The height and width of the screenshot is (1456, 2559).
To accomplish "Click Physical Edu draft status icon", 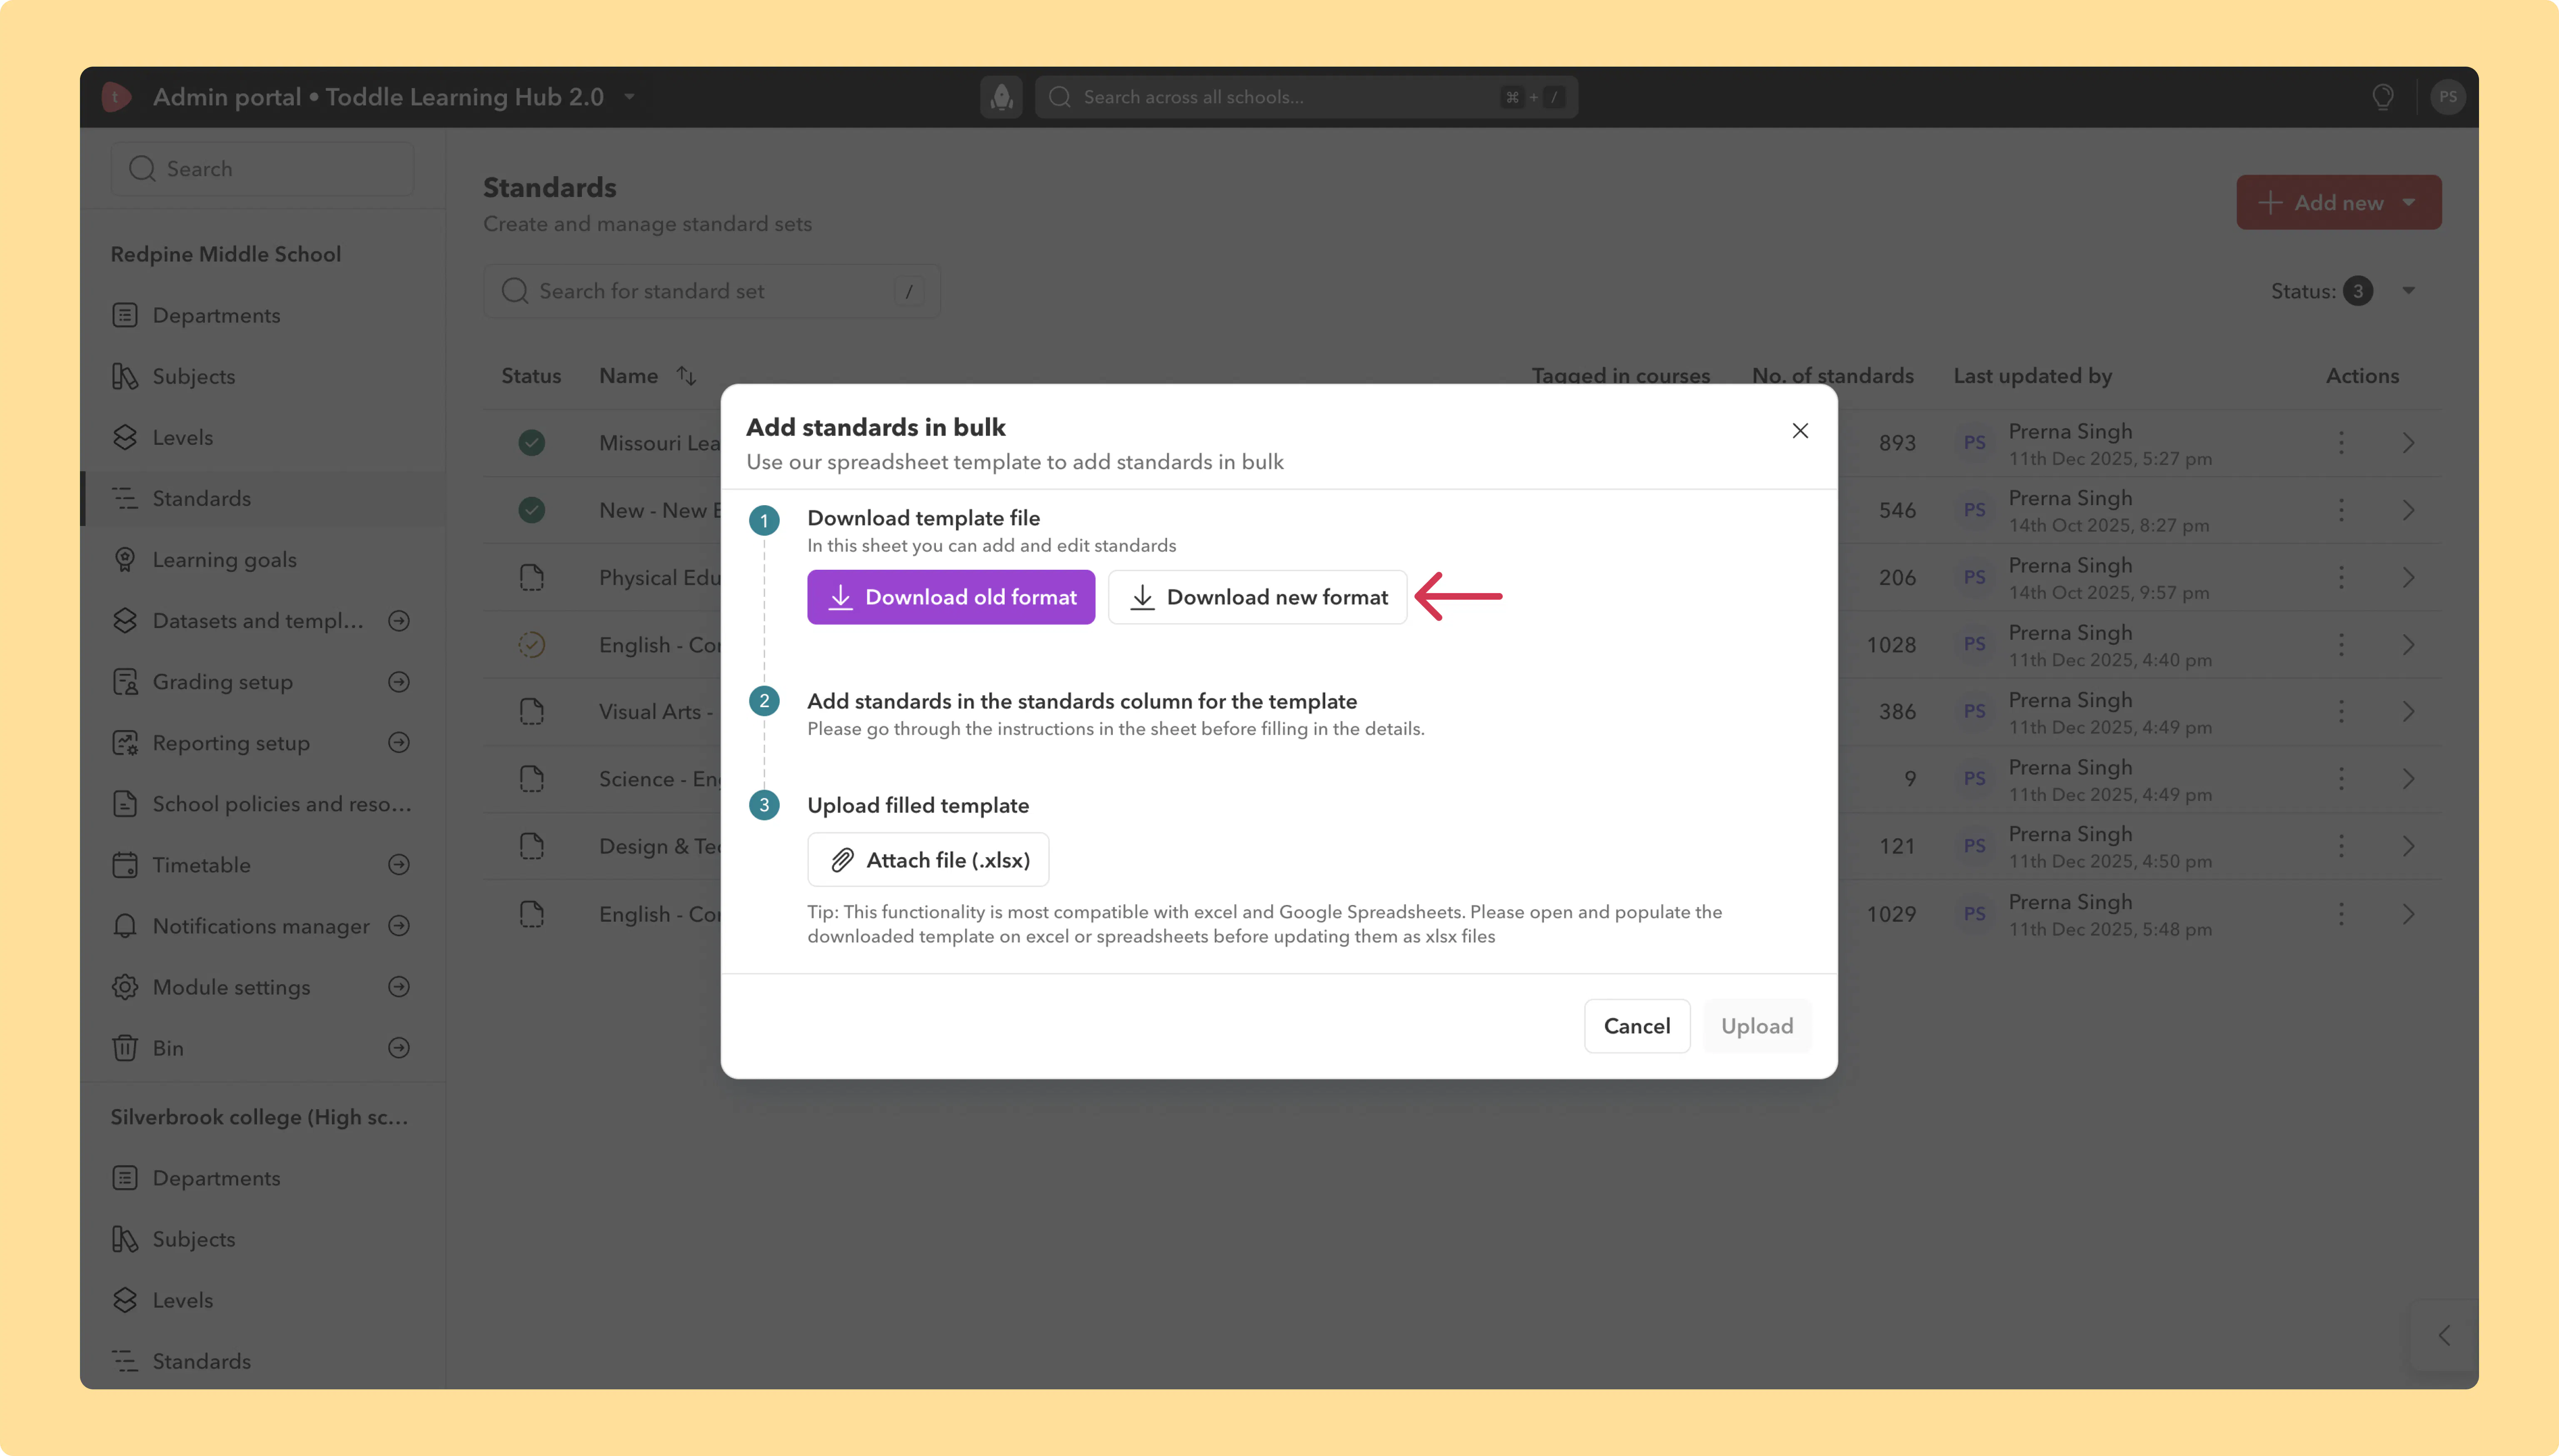I will (532, 577).
